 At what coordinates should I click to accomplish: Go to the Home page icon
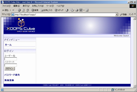27,10
